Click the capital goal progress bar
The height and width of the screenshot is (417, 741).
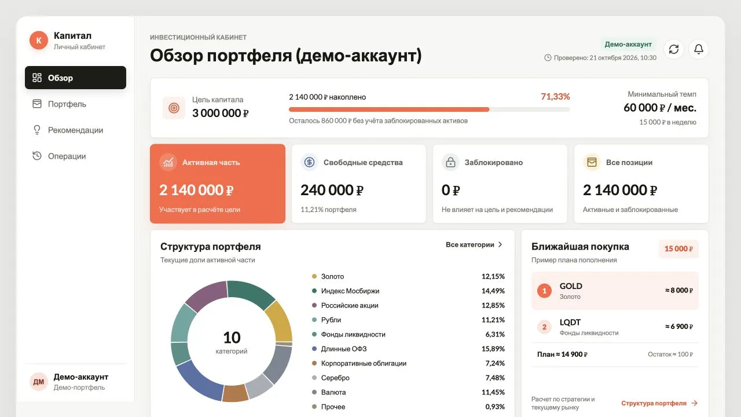pos(429,109)
